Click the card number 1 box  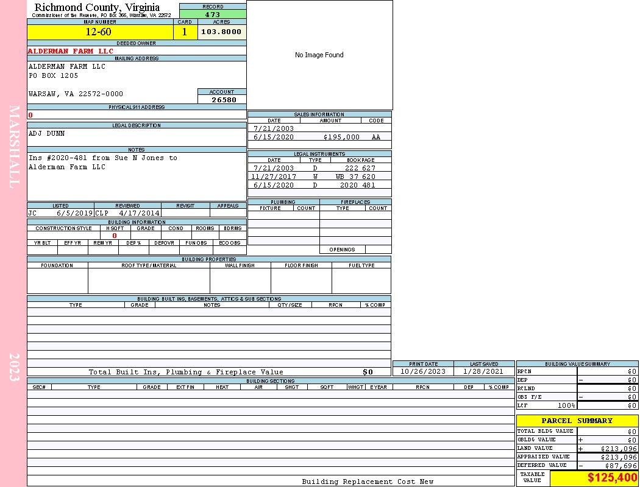[x=185, y=32]
